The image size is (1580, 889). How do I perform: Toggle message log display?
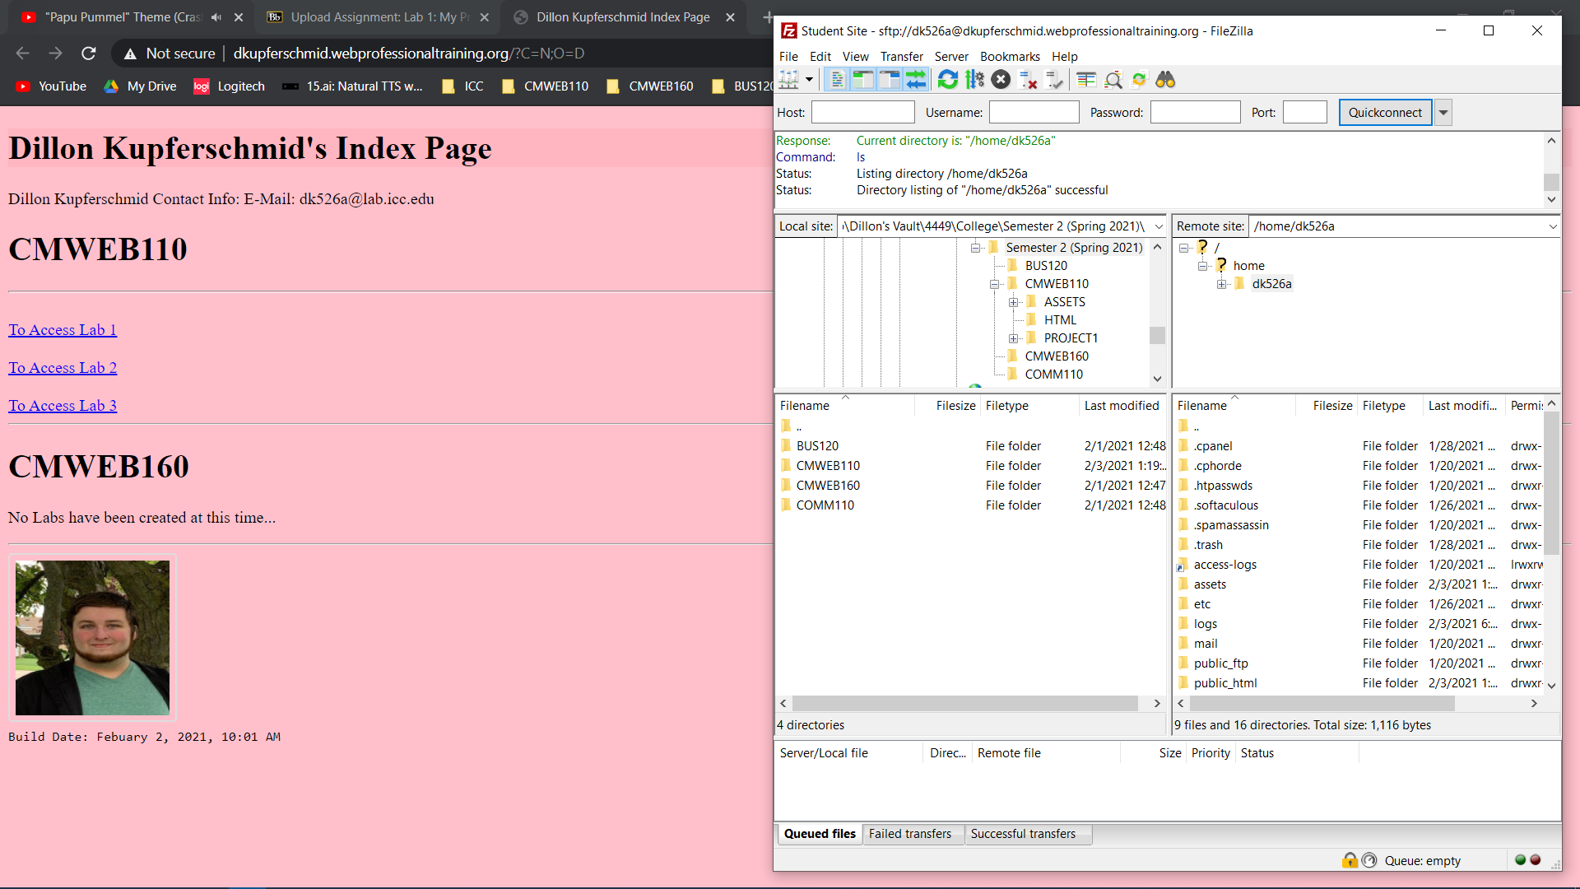tap(837, 80)
